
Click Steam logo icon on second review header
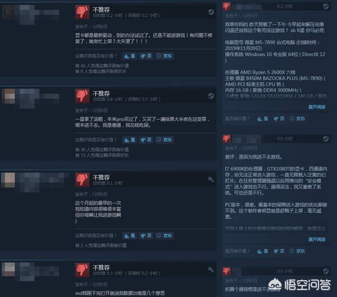click(x=211, y=96)
